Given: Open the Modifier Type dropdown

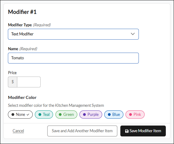Looking at the screenshot, I should pyautogui.click(x=73, y=34).
